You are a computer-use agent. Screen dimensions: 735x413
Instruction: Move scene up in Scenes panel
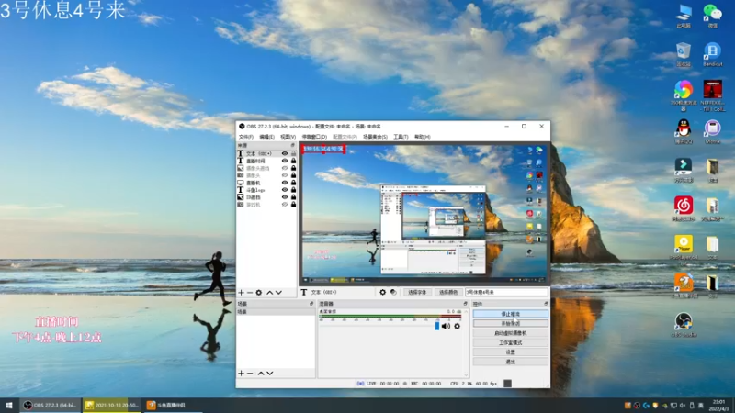[261, 374]
